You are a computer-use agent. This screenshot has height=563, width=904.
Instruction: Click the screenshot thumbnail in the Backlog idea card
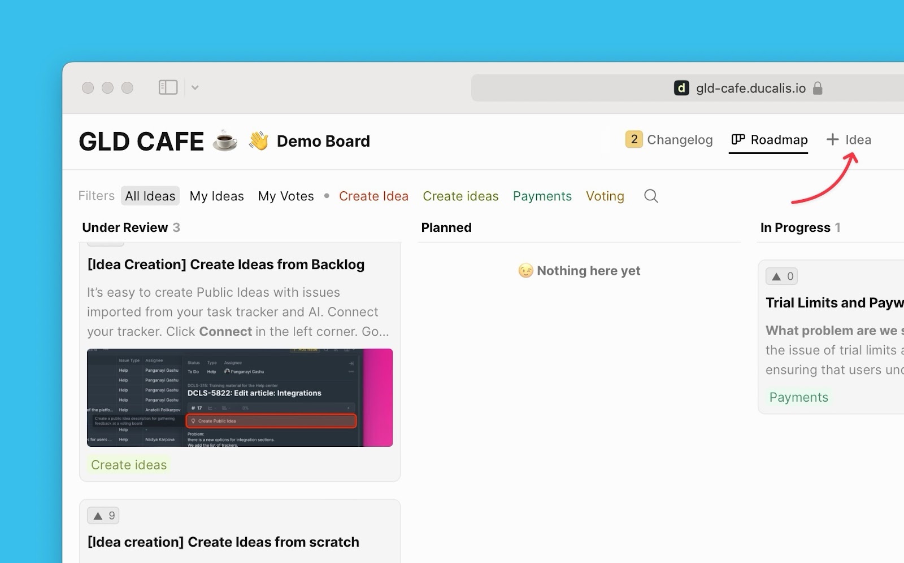click(x=240, y=397)
